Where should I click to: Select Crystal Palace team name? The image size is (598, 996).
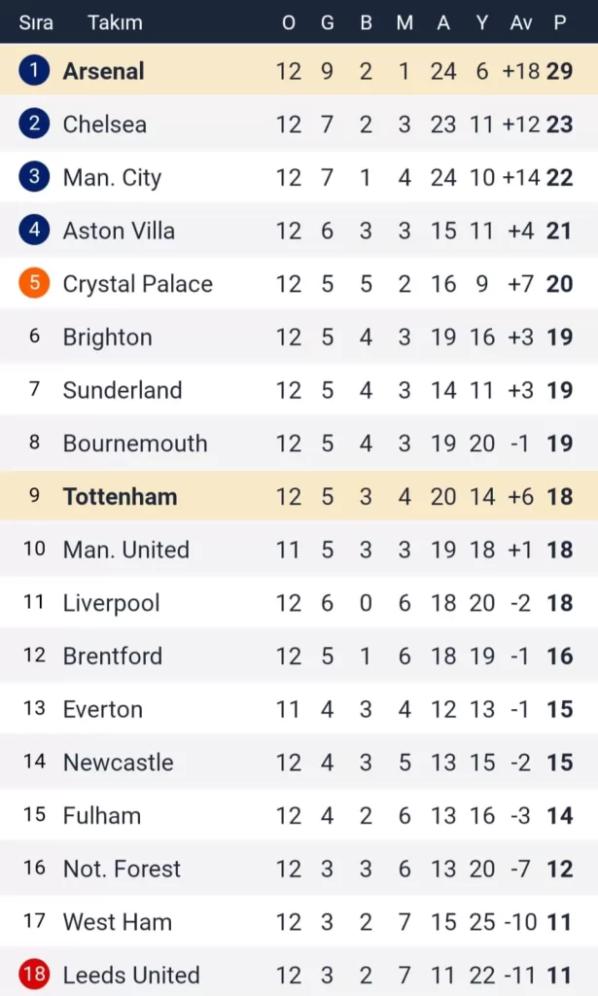137,284
